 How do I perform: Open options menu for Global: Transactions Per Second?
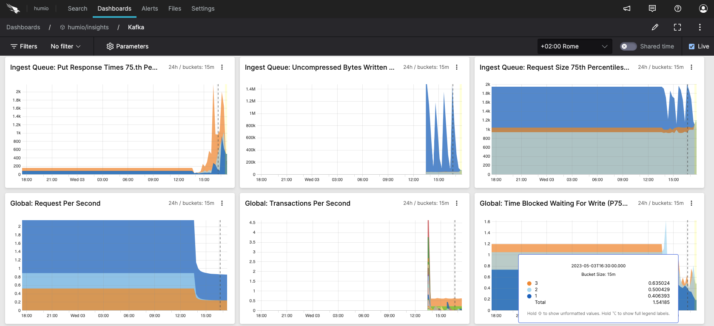click(457, 203)
